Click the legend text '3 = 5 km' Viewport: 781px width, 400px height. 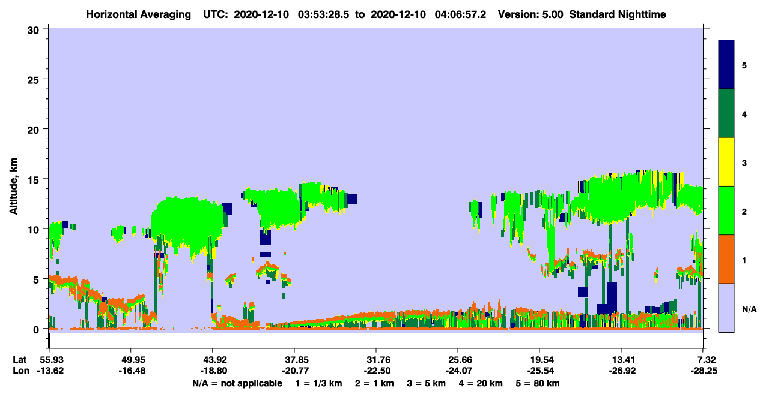coord(428,383)
